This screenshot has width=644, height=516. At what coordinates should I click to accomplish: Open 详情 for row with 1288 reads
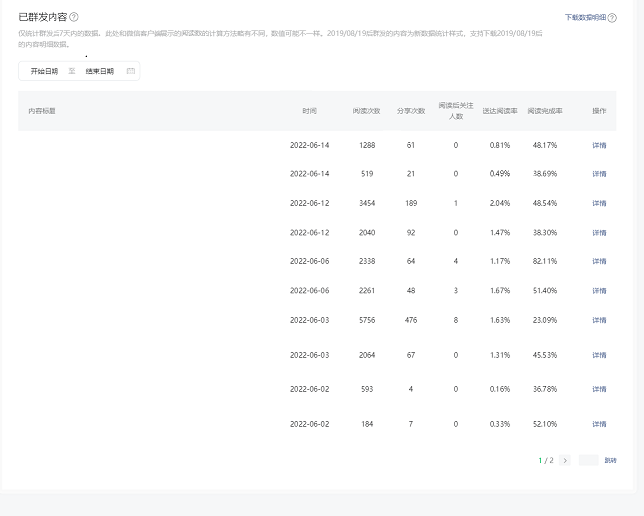click(599, 145)
